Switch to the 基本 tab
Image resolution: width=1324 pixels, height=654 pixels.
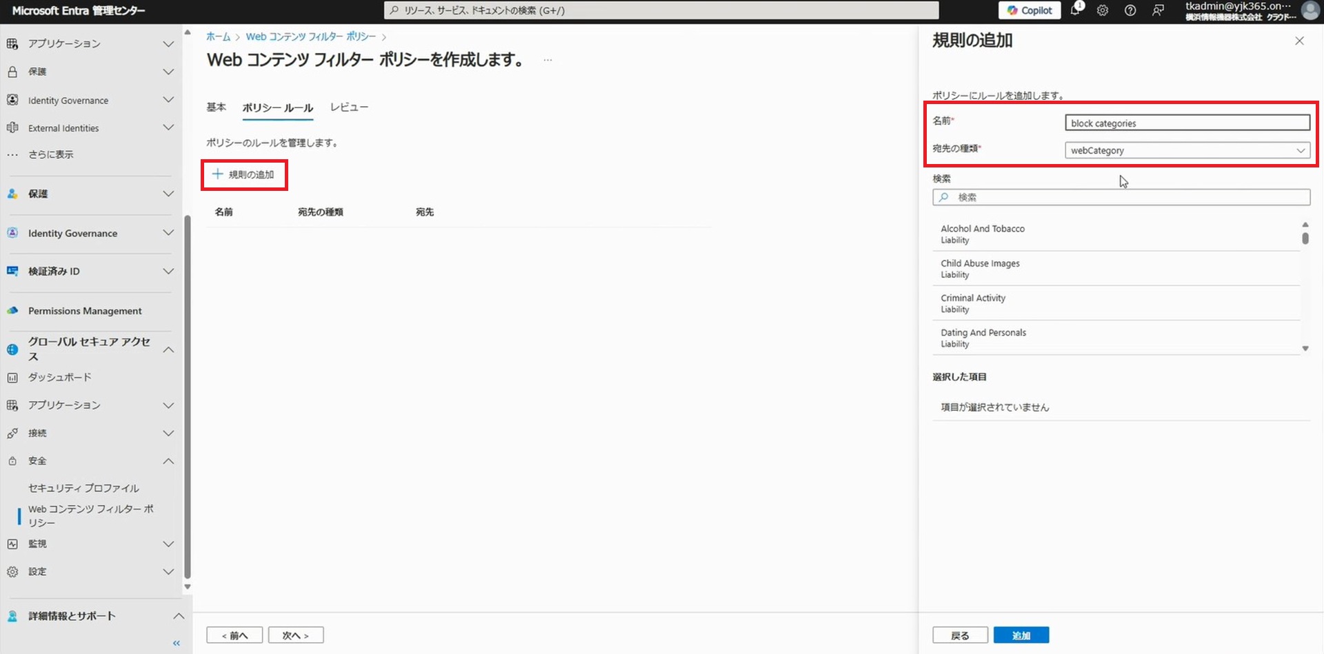216,107
